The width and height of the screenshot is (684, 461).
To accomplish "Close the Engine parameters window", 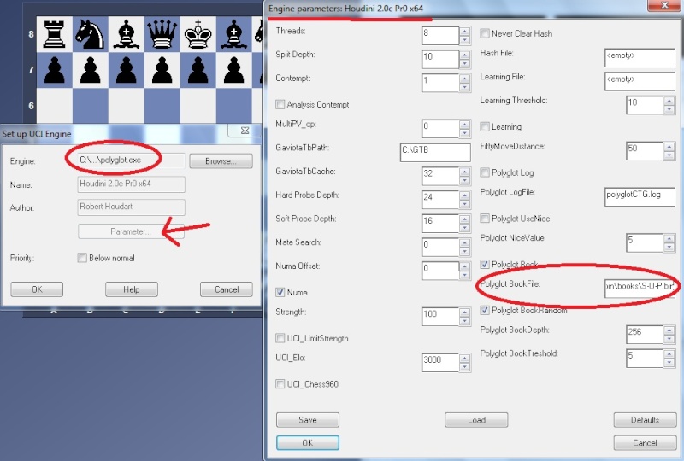I will coord(664,5).
